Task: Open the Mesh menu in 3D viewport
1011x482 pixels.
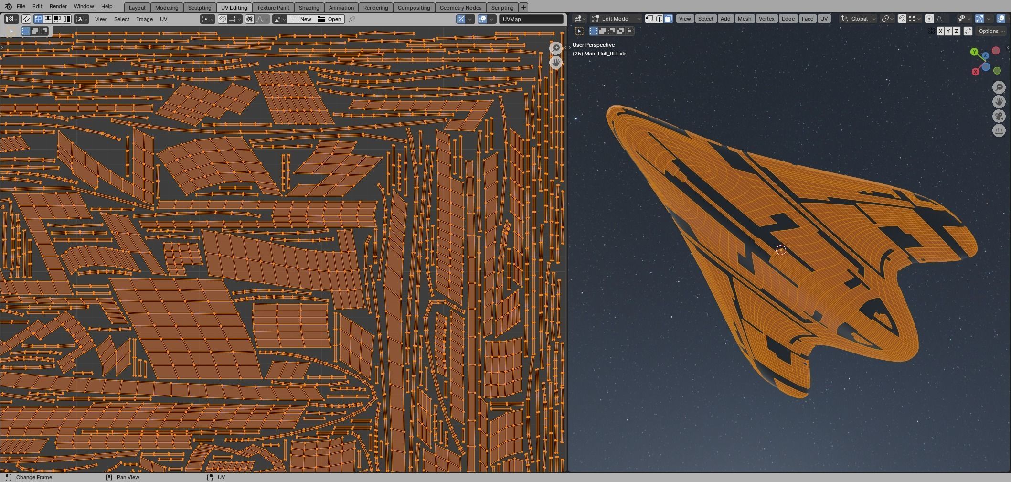Action: click(744, 19)
